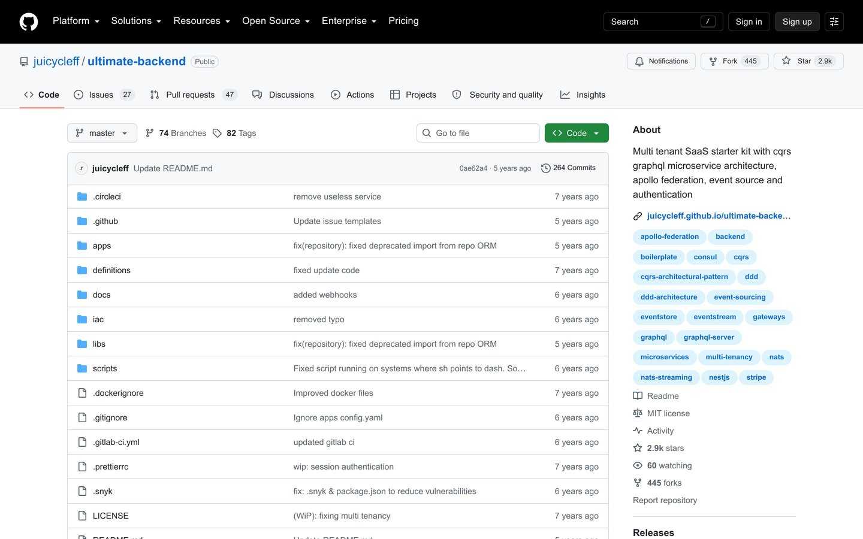Click the libs folder icon
The width and height of the screenshot is (863, 539).
click(x=82, y=344)
